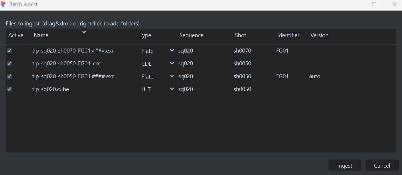Click the Identifier FG01 on the first row
The image size is (402, 175).
click(282, 51)
